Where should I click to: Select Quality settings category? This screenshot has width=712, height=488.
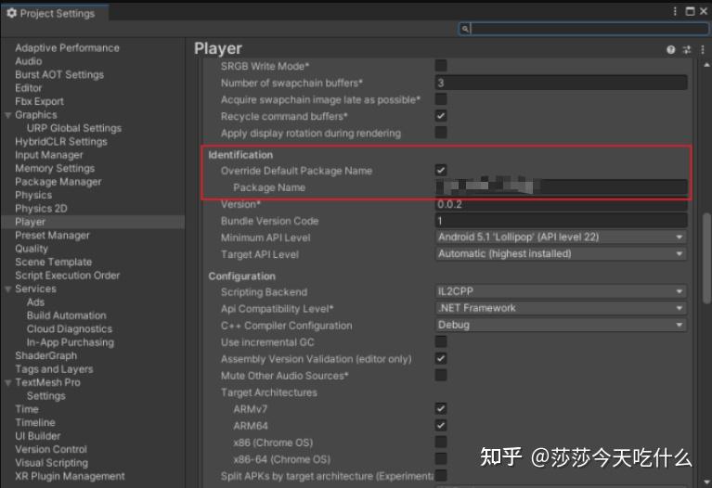[32, 249]
